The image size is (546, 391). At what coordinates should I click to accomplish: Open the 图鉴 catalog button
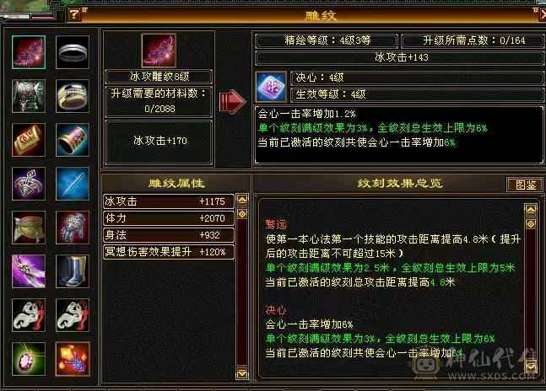pos(525,185)
